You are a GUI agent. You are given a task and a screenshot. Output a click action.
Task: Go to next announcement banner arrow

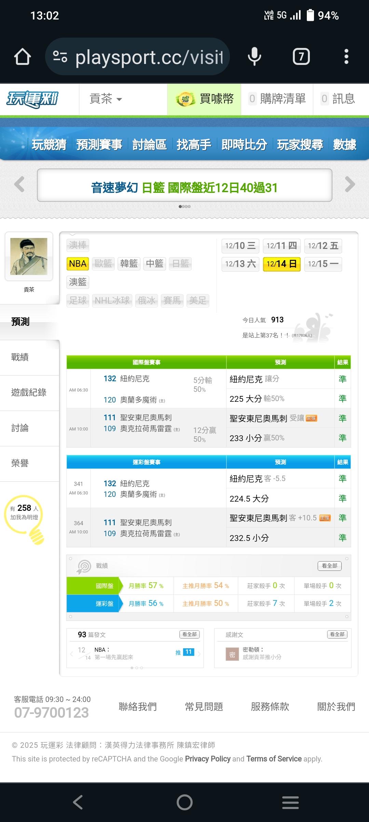coord(350,185)
